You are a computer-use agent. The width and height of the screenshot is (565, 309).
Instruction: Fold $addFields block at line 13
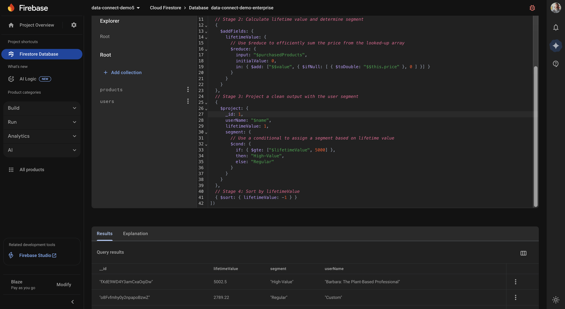[x=206, y=32]
